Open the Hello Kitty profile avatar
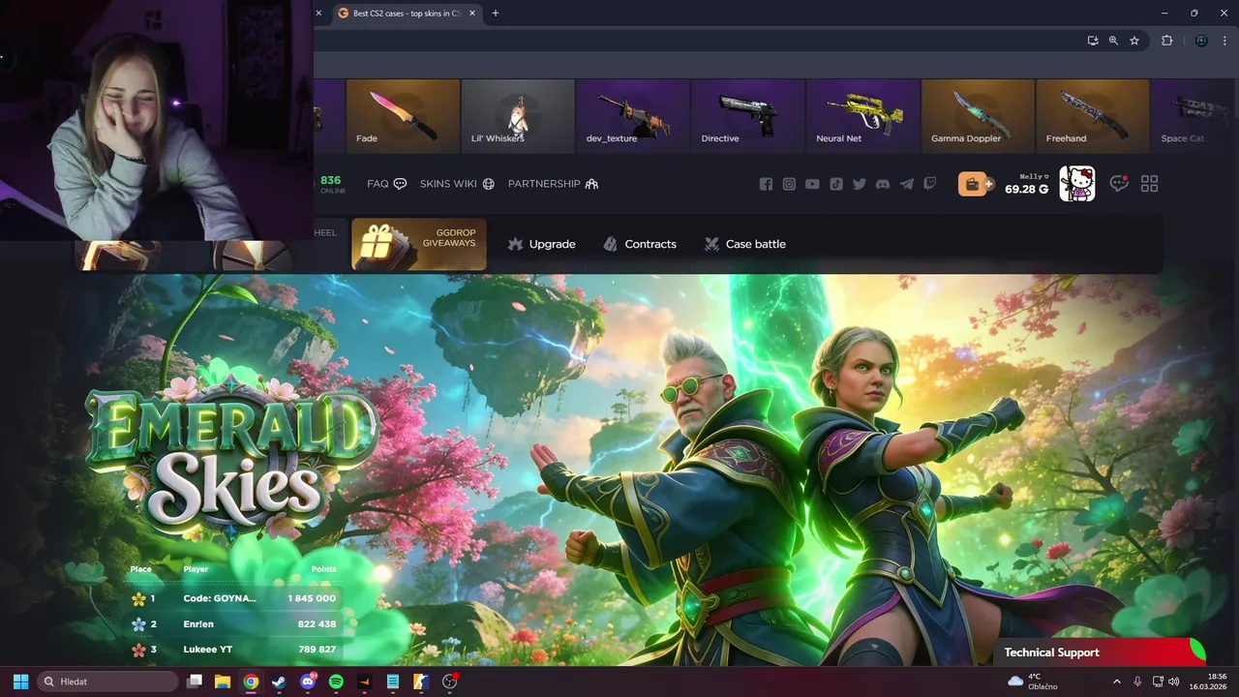 click(1077, 184)
